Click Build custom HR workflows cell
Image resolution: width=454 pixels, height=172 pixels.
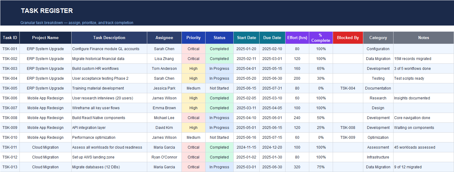pos(109,68)
